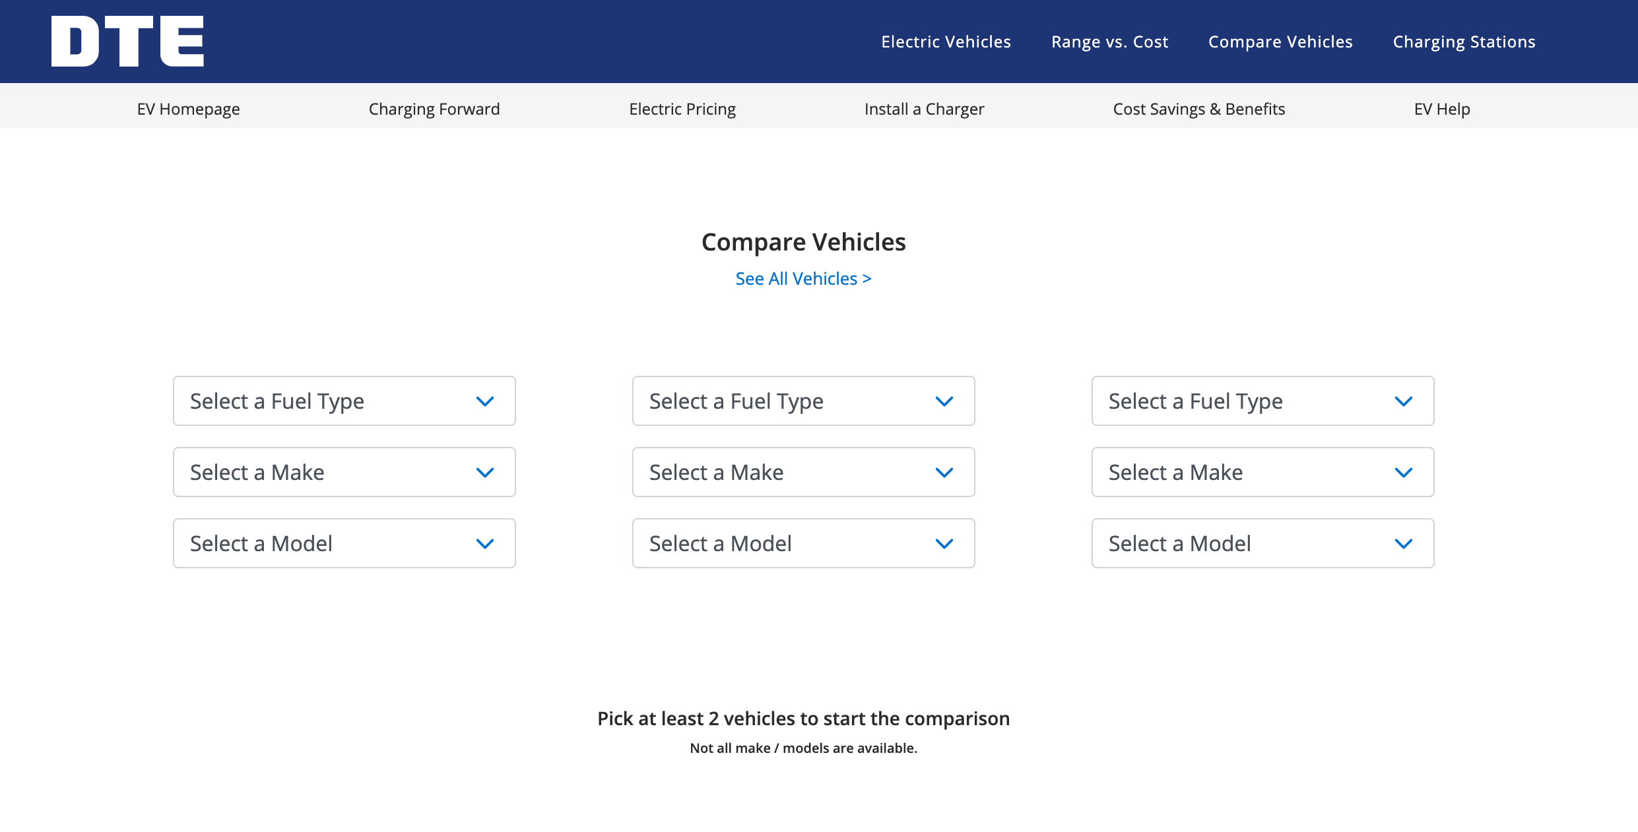Open the Range vs. Cost page
The image size is (1638, 832).
tap(1109, 41)
